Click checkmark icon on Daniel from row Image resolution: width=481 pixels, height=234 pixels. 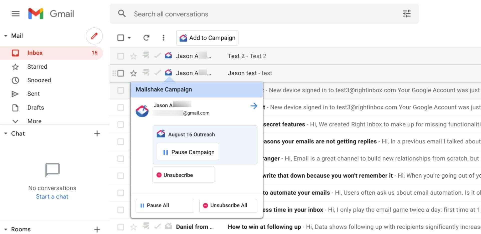pos(157,227)
